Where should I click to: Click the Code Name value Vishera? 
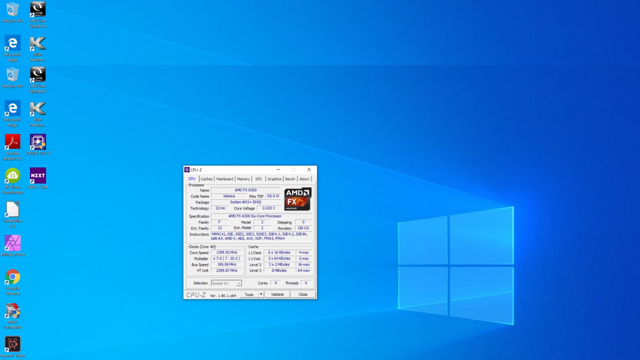click(x=229, y=196)
